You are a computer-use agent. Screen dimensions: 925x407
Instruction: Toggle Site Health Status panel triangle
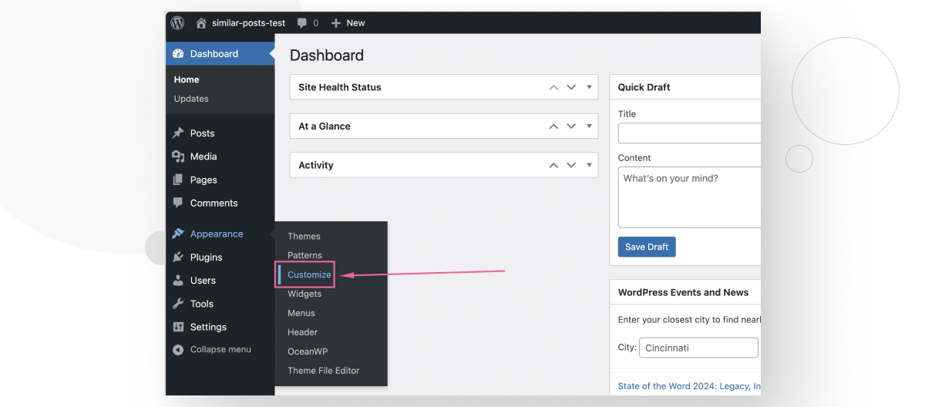589,87
